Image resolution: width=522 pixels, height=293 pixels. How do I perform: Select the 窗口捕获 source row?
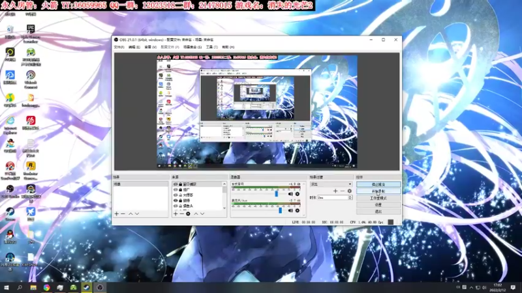(198, 184)
